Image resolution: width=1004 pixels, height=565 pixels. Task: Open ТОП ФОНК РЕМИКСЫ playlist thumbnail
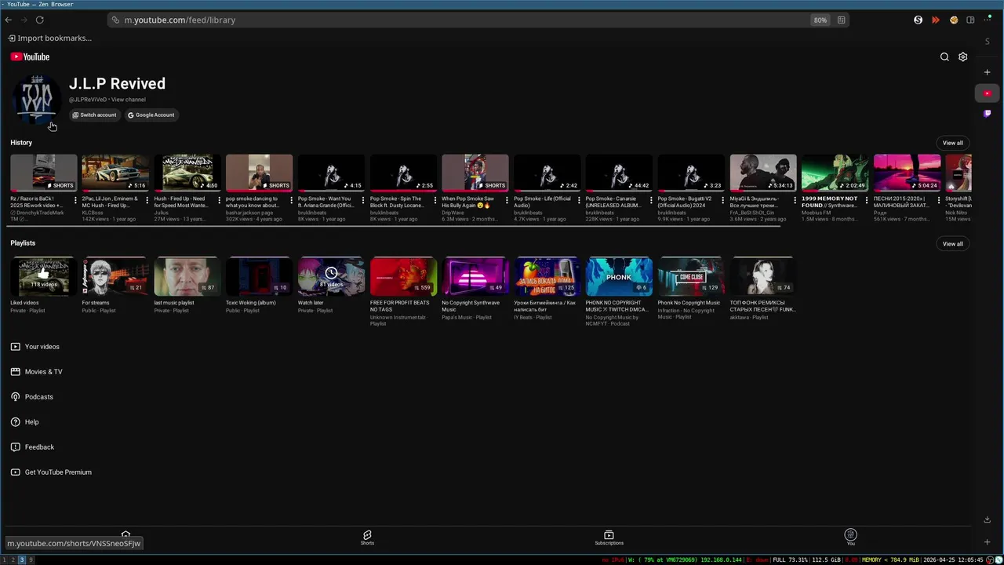(x=762, y=276)
